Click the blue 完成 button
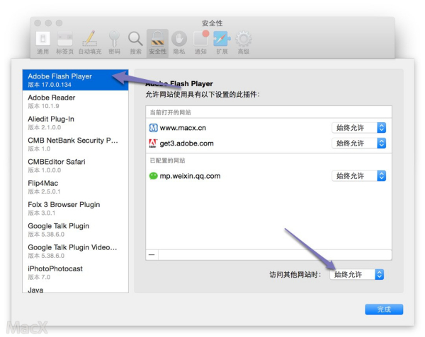Image resolution: width=425 pixels, height=337 pixels. [x=384, y=309]
